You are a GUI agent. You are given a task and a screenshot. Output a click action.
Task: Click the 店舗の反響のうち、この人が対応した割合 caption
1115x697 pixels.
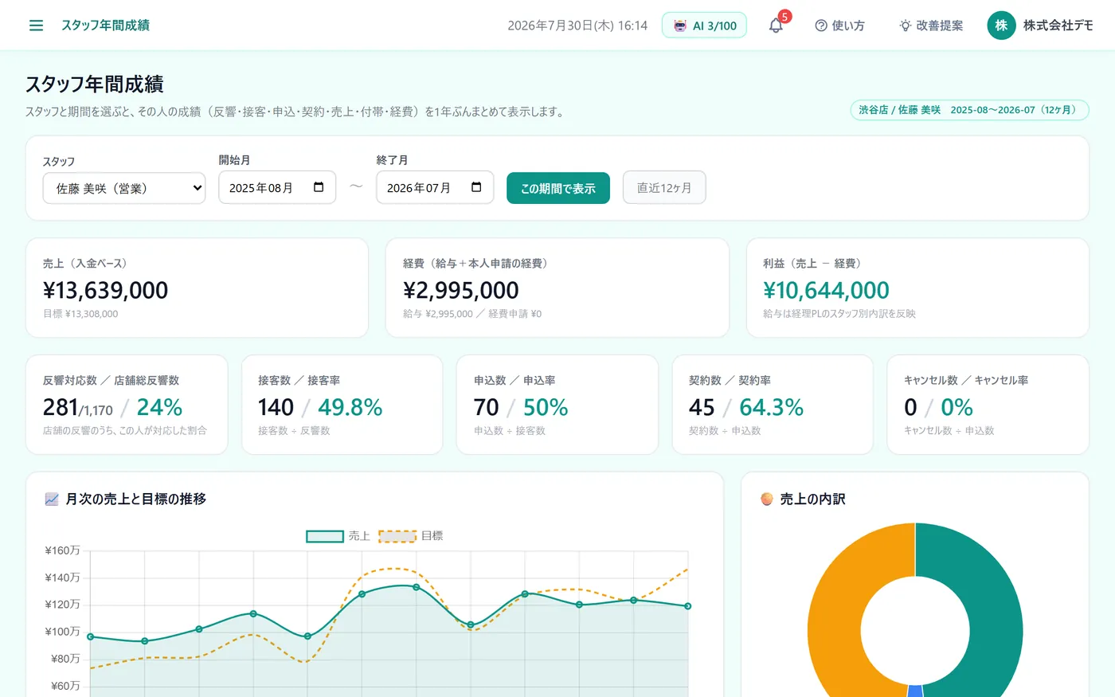pyautogui.click(x=125, y=430)
